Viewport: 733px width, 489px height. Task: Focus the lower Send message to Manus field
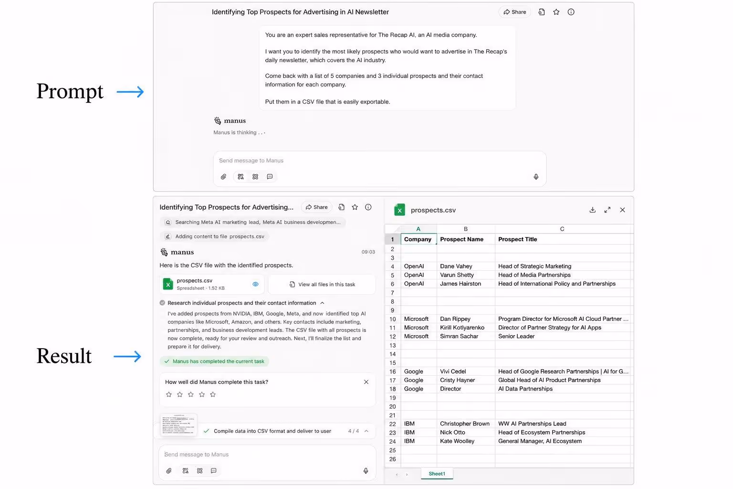pos(267,455)
